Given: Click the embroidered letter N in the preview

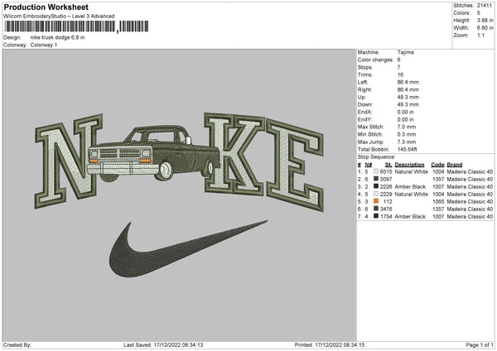Looking at the screenshot, I should coord(69,161).
